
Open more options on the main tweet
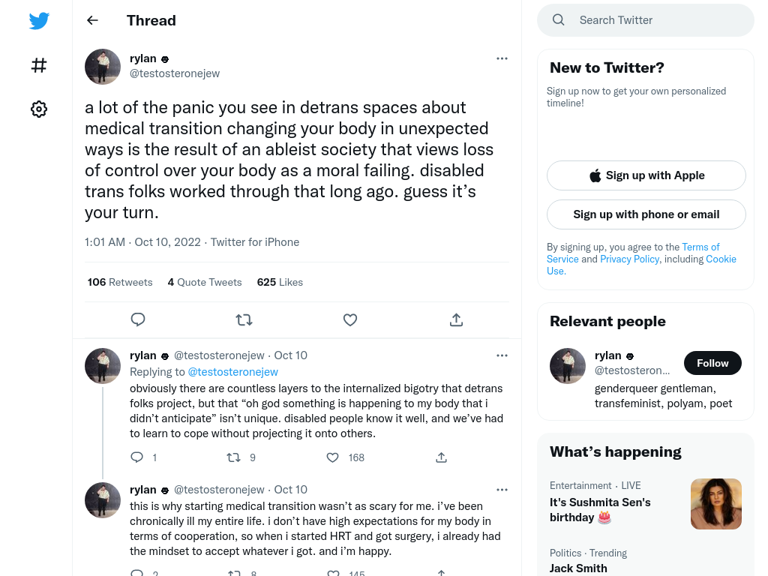click(x=502, y=58)
